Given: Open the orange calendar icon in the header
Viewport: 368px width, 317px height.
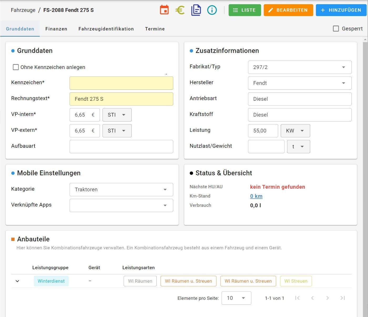Looking at the screenshot, I should (x=164, y=10).
